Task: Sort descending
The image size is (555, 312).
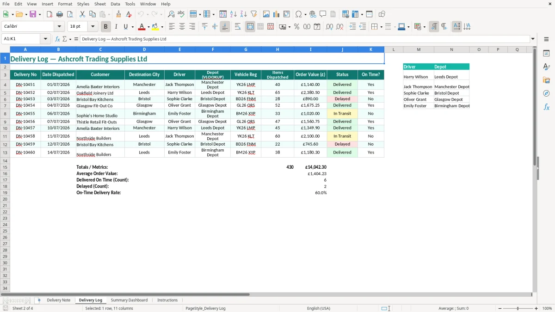Action: tap(244, 14)
